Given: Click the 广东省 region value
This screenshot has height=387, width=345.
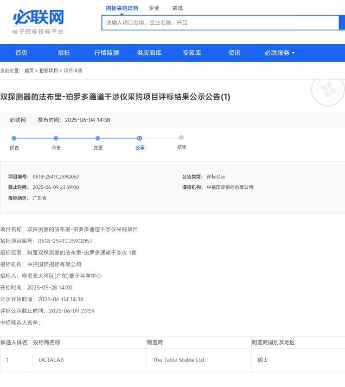Looking at the screenshot, I should (x=40, y=198).
